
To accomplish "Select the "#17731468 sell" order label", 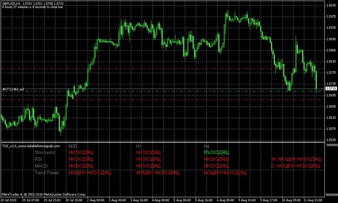I will tap(13, 89).
